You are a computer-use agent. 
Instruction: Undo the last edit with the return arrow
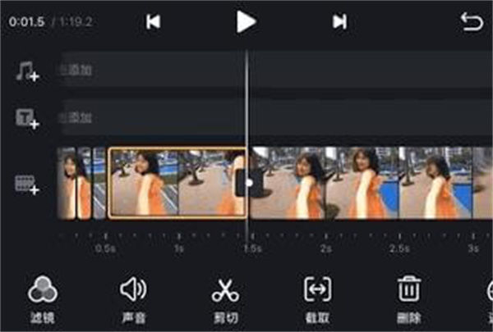[472, 21]
